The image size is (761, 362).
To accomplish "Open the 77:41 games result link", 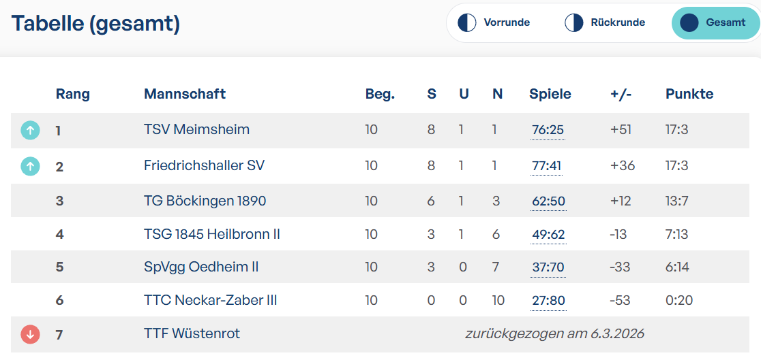I will click(x=546, y=166).
